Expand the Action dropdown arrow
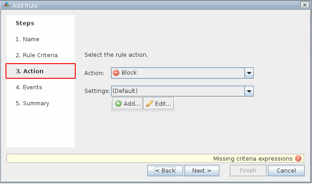 point(249,73)
